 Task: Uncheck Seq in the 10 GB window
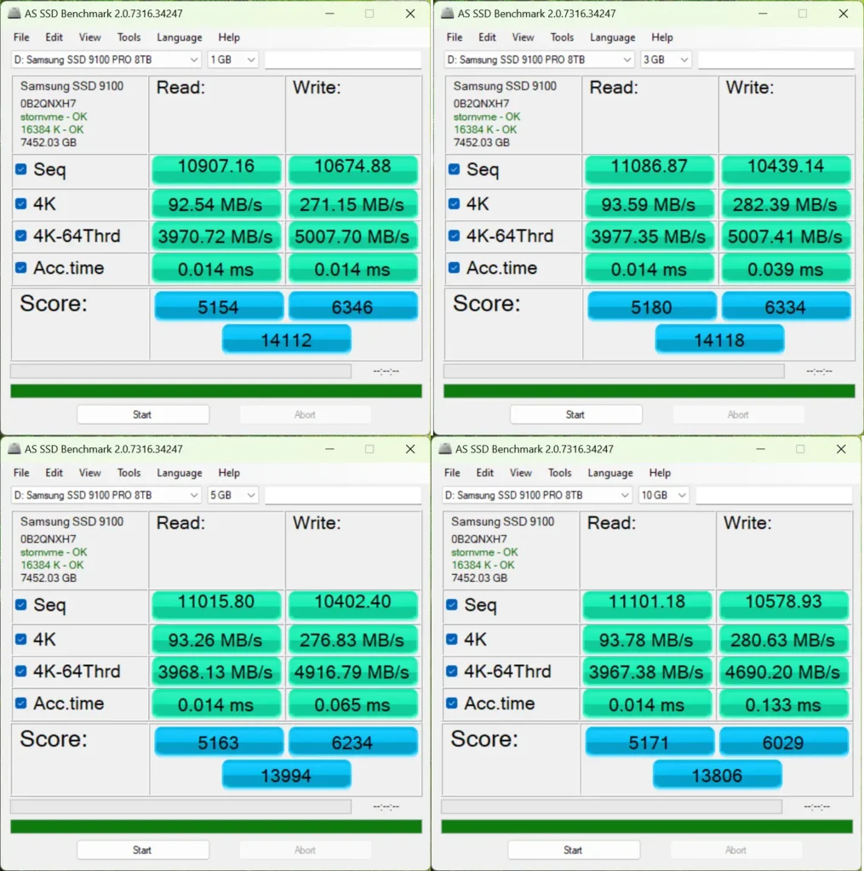click(x=452, y=605)
